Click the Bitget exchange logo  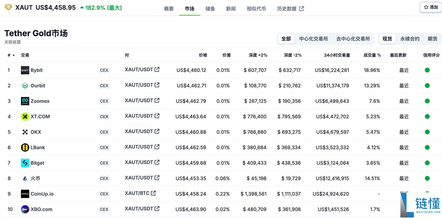point(25,163)
